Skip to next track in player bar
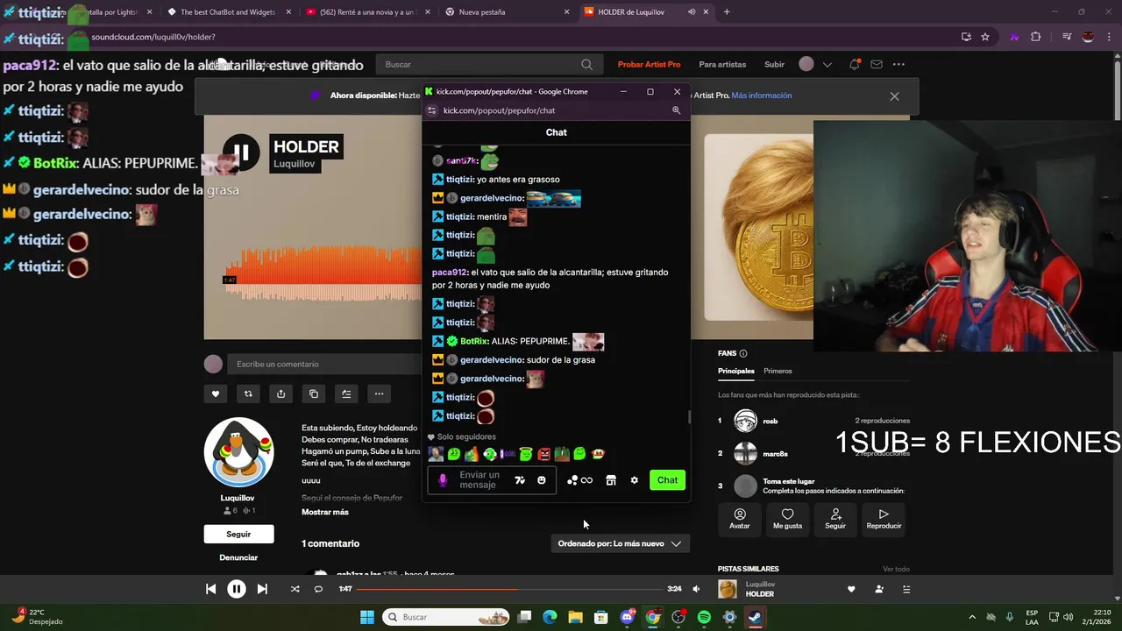Screen dimensions: 1122x631 (262, 589)
